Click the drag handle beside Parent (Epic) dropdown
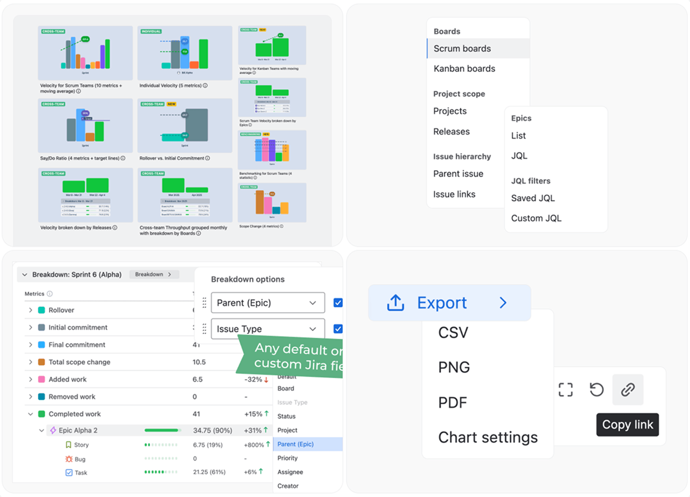This screenshot has height=497, width=690. tap(204, 303)
